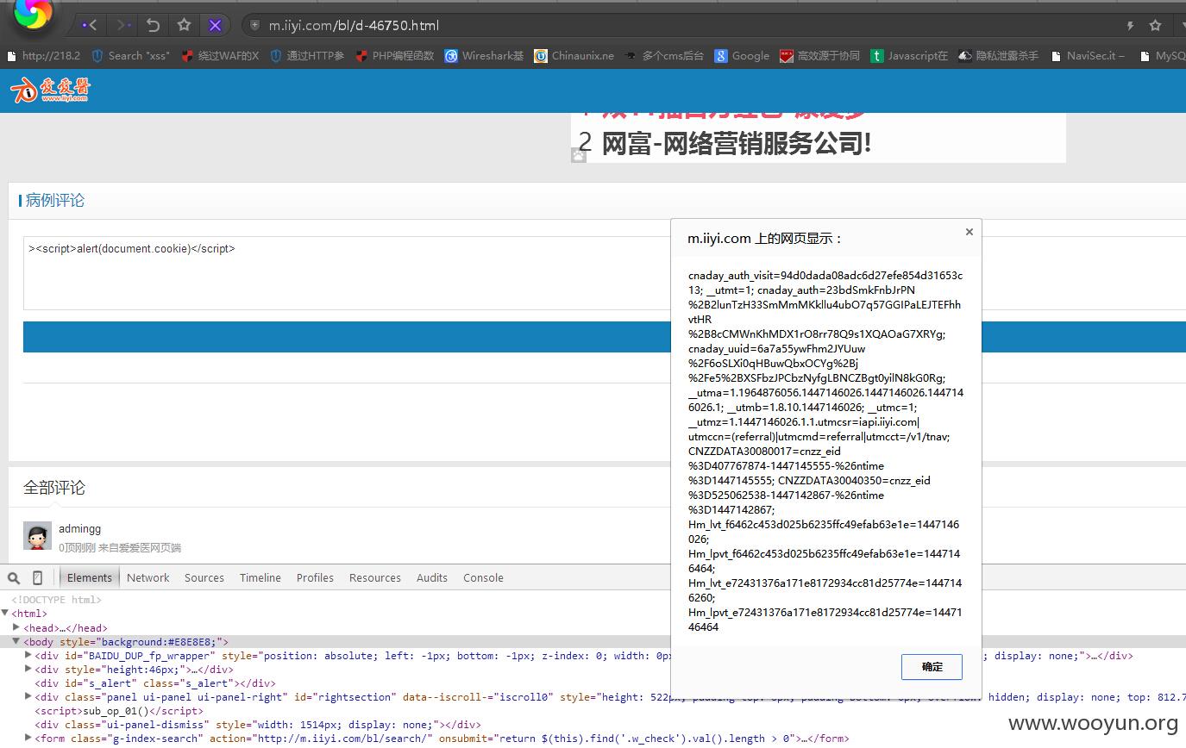Screen dimensions: 1186x748
Task: Switch to the Sources tab
Action: coord(204,577)
